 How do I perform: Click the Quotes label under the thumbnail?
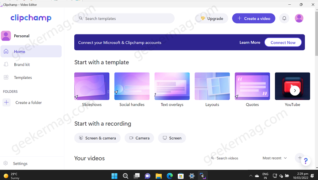click(x=252, y=105)
